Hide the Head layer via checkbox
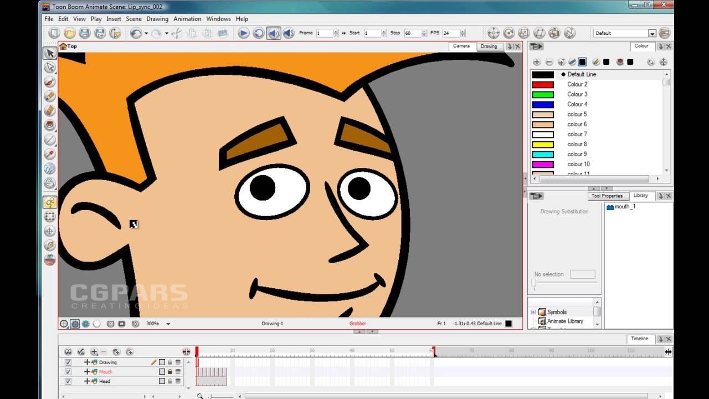709x399 pixels. point(68,381)
